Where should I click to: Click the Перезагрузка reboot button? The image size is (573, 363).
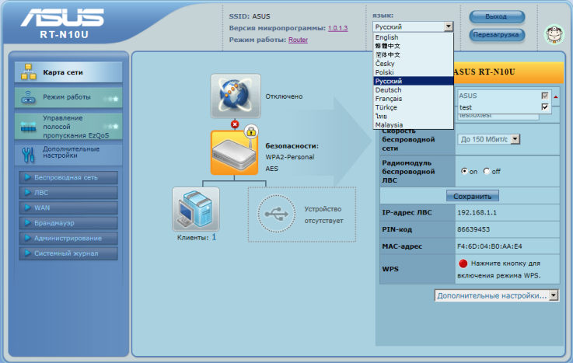point(497,35)
